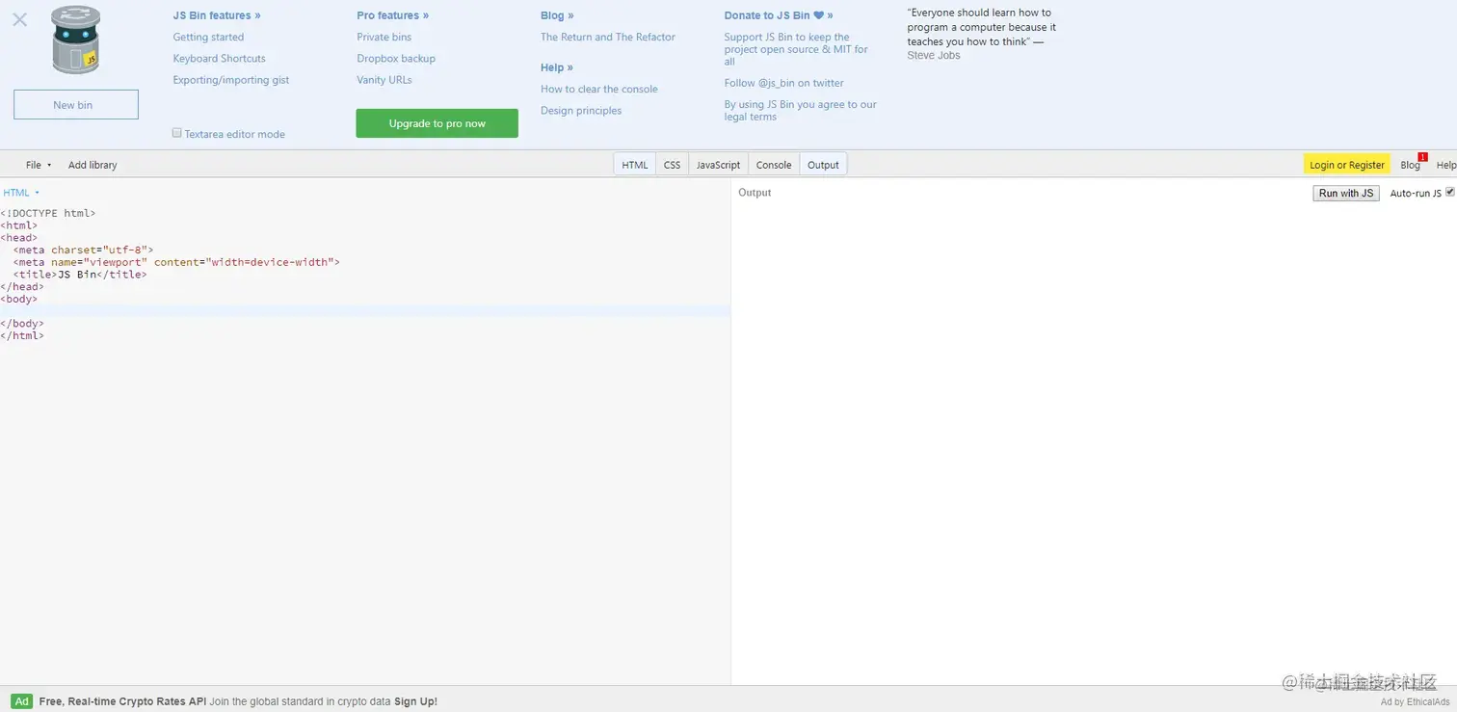Screen dimensions: 1457x712
Task: Click the green Ad badge
Action: [21, 701]
